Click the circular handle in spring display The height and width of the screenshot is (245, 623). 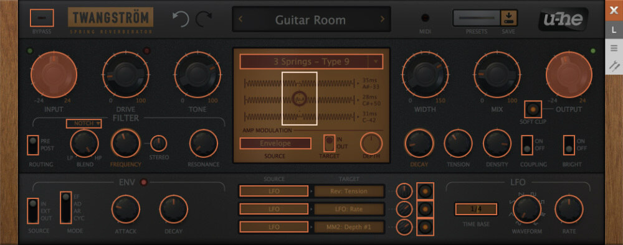click(x=299, y=99)
